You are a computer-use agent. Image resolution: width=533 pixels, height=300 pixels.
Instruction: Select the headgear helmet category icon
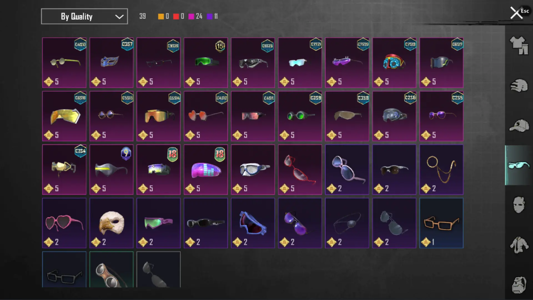click(519, 86)
